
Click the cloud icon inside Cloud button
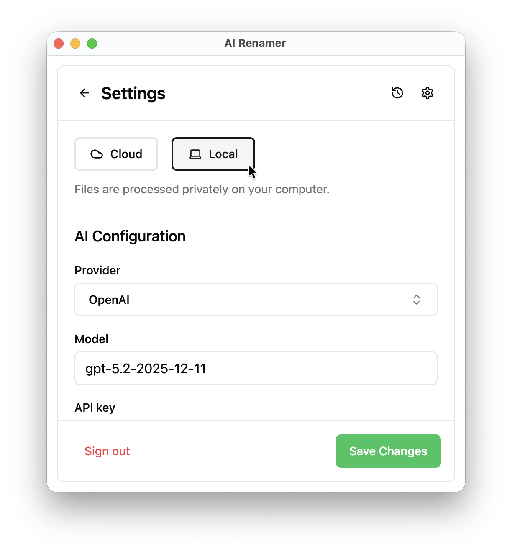[97, 154]
